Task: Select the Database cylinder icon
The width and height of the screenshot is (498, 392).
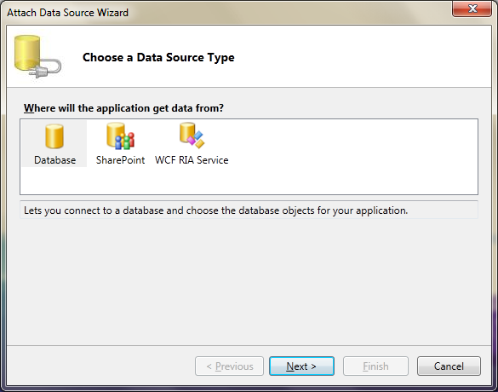Action: pyautogui.click(x=54, y=136)
